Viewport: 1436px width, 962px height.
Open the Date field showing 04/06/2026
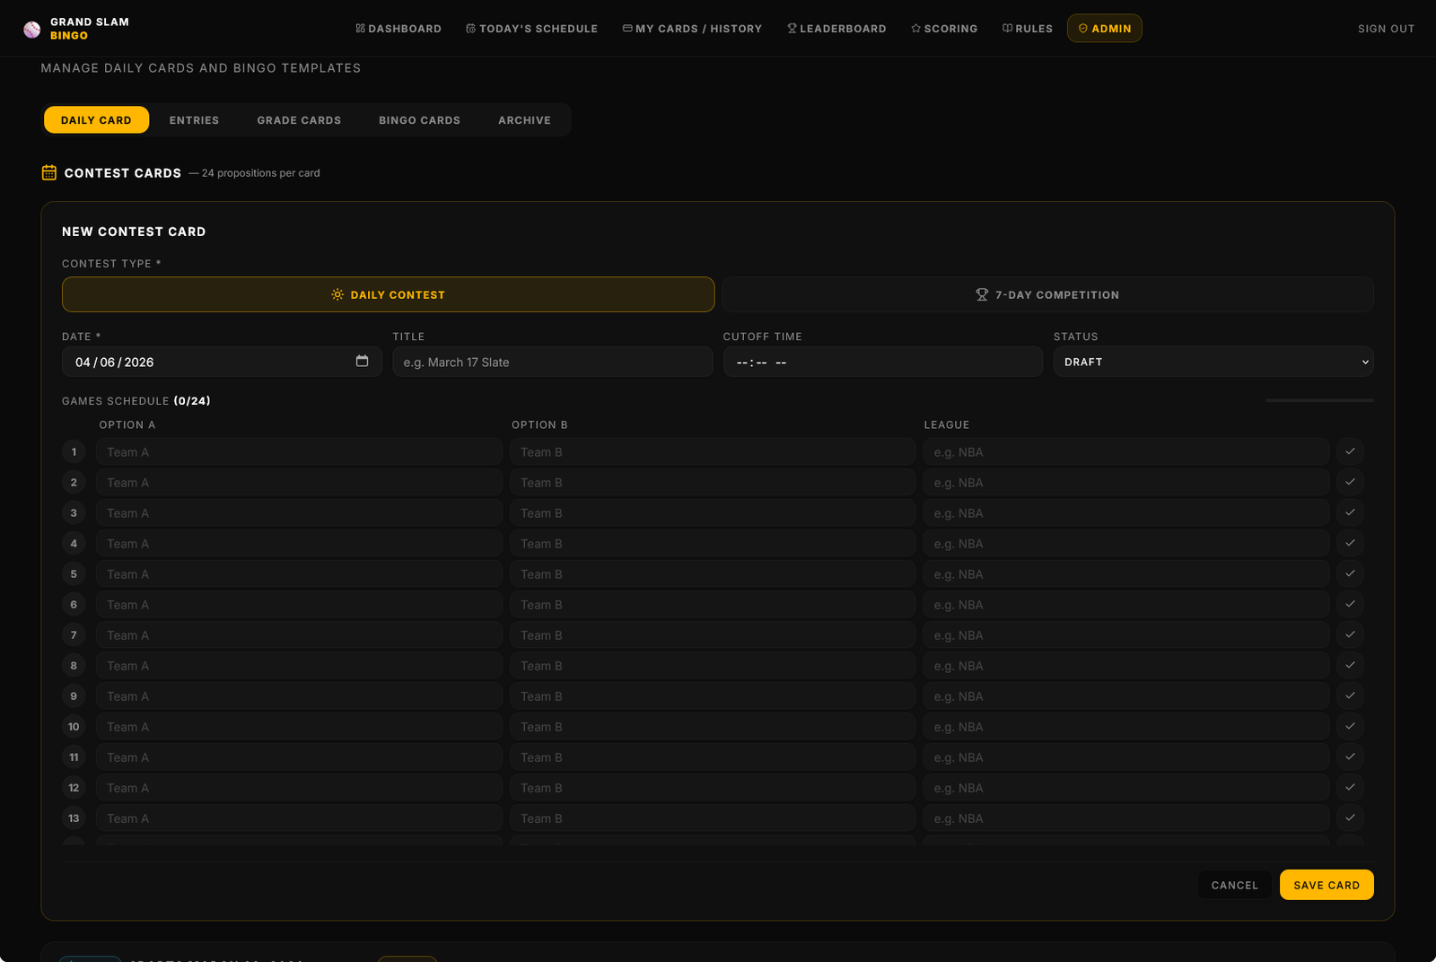click(x=206, y=362)
